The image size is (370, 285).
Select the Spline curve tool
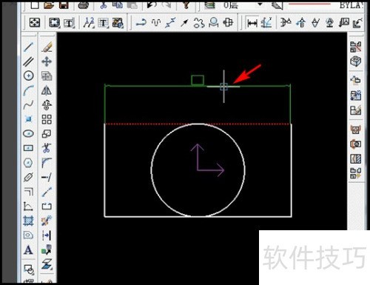click(29, 105)
